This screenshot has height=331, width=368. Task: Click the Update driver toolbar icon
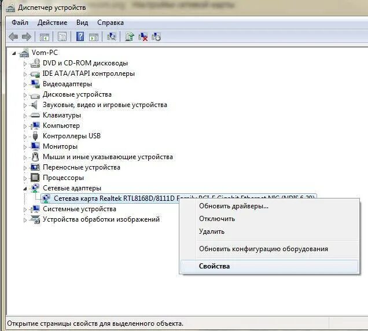coord(129,36)
